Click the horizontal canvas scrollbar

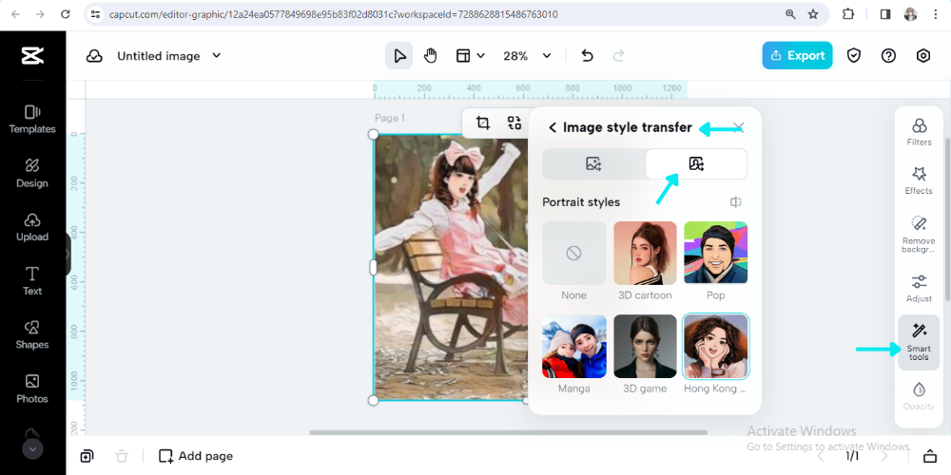pos(508,432)
